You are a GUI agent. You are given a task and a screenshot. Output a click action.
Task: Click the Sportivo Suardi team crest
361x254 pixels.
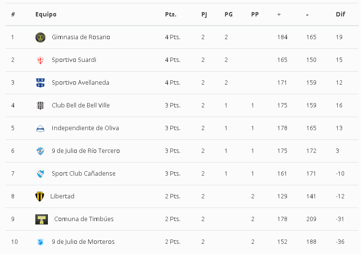point(40,60)
